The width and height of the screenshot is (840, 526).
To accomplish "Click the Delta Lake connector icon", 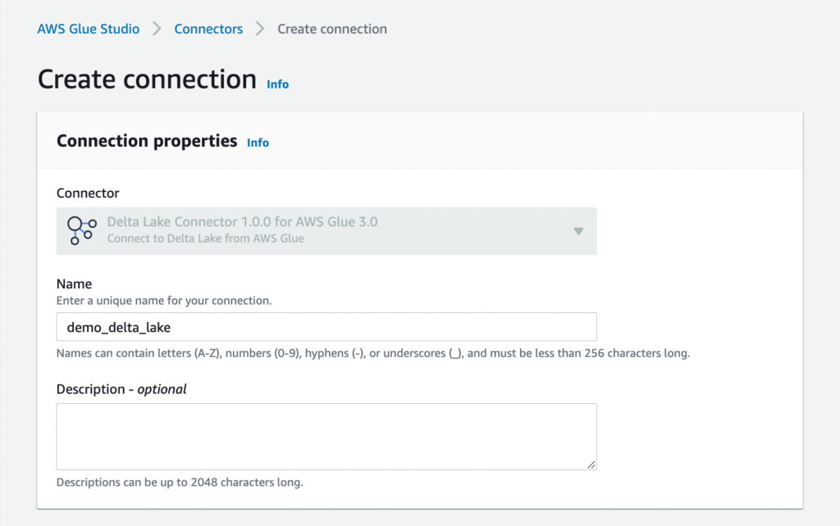I will (81, 230).
